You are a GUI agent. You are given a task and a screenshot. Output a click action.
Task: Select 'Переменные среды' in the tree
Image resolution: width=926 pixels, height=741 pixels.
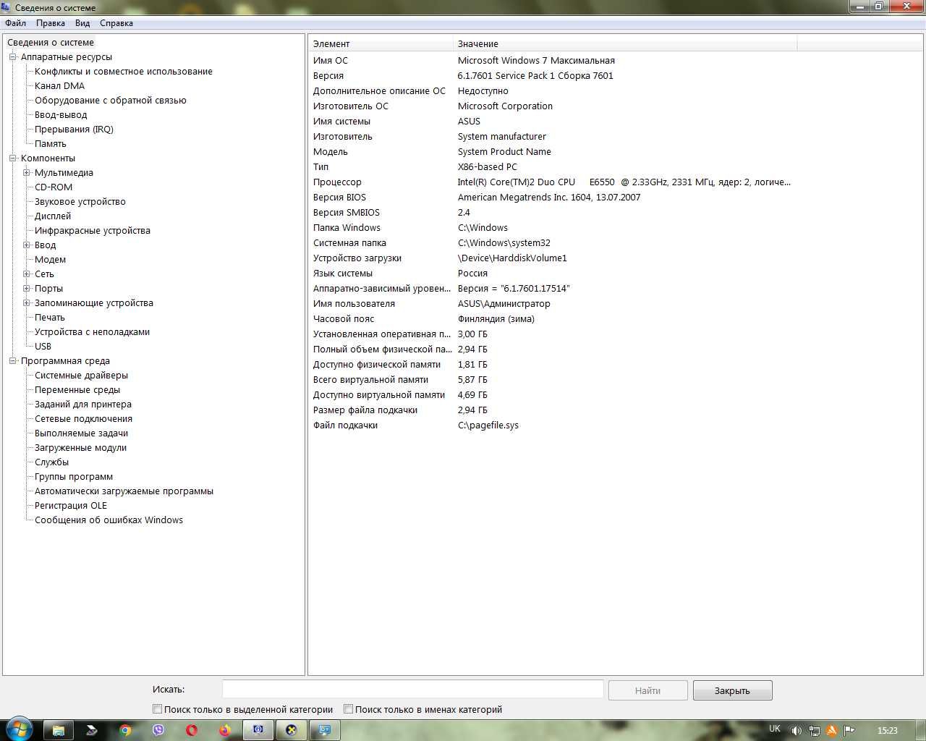click(x=77, y=390)
